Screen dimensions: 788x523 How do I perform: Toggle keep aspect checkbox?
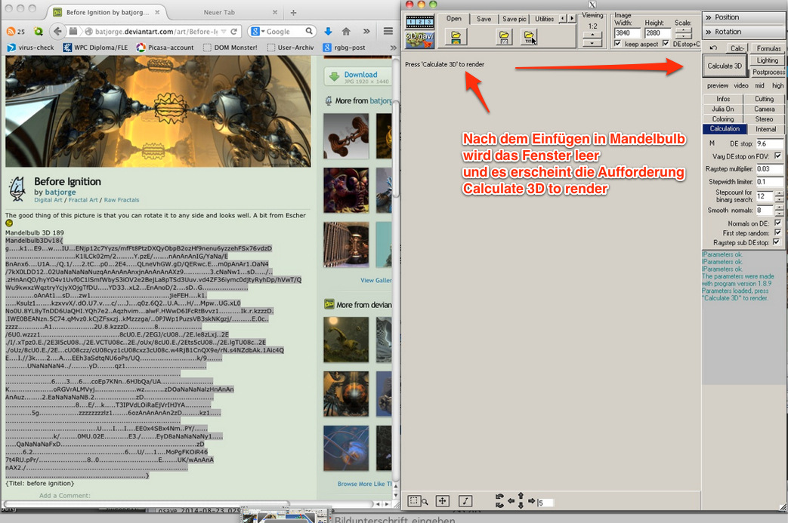[x=618, y=44]
